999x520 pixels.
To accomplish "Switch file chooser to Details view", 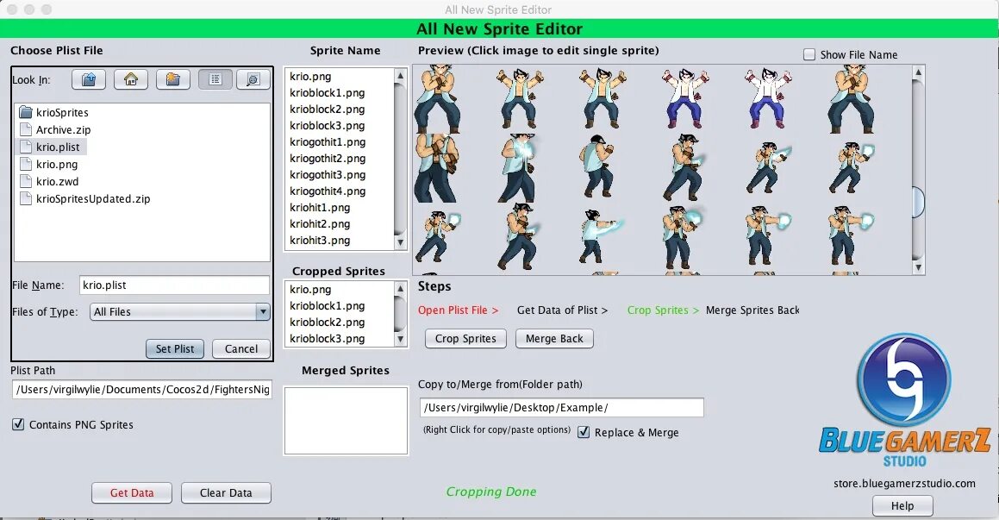I will 253,79.
